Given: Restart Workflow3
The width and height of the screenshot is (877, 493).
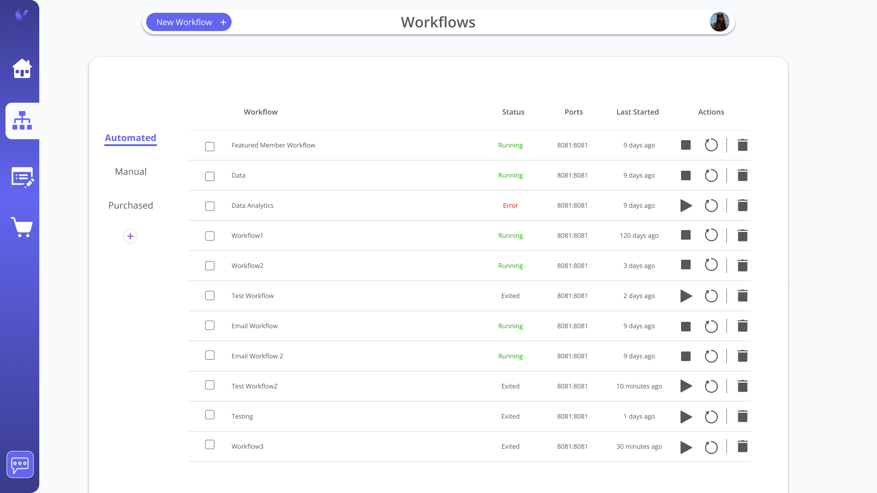Looking at the screenshot, I should click(x=711, y=447).
